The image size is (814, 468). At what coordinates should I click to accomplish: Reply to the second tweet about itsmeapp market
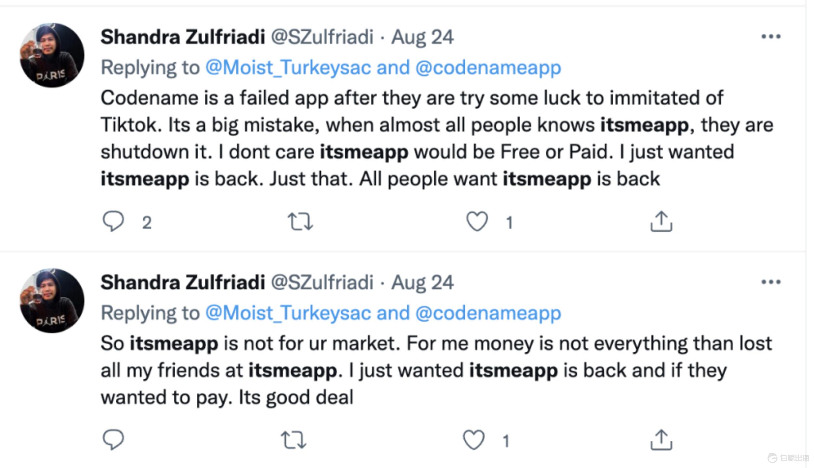click(113, 440)
